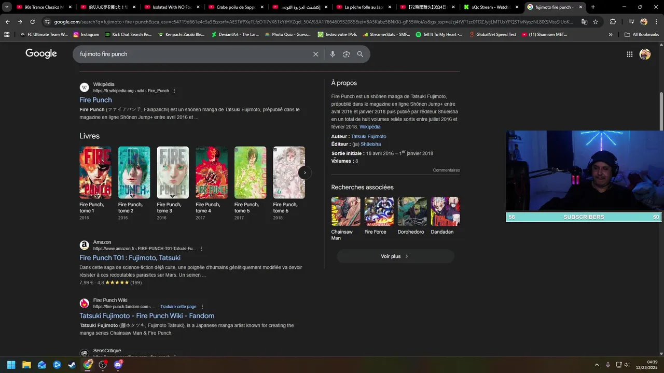The height and width of the screenshot is (373, 664).
Task: Click the Google search input field
Action: (192, 54)
